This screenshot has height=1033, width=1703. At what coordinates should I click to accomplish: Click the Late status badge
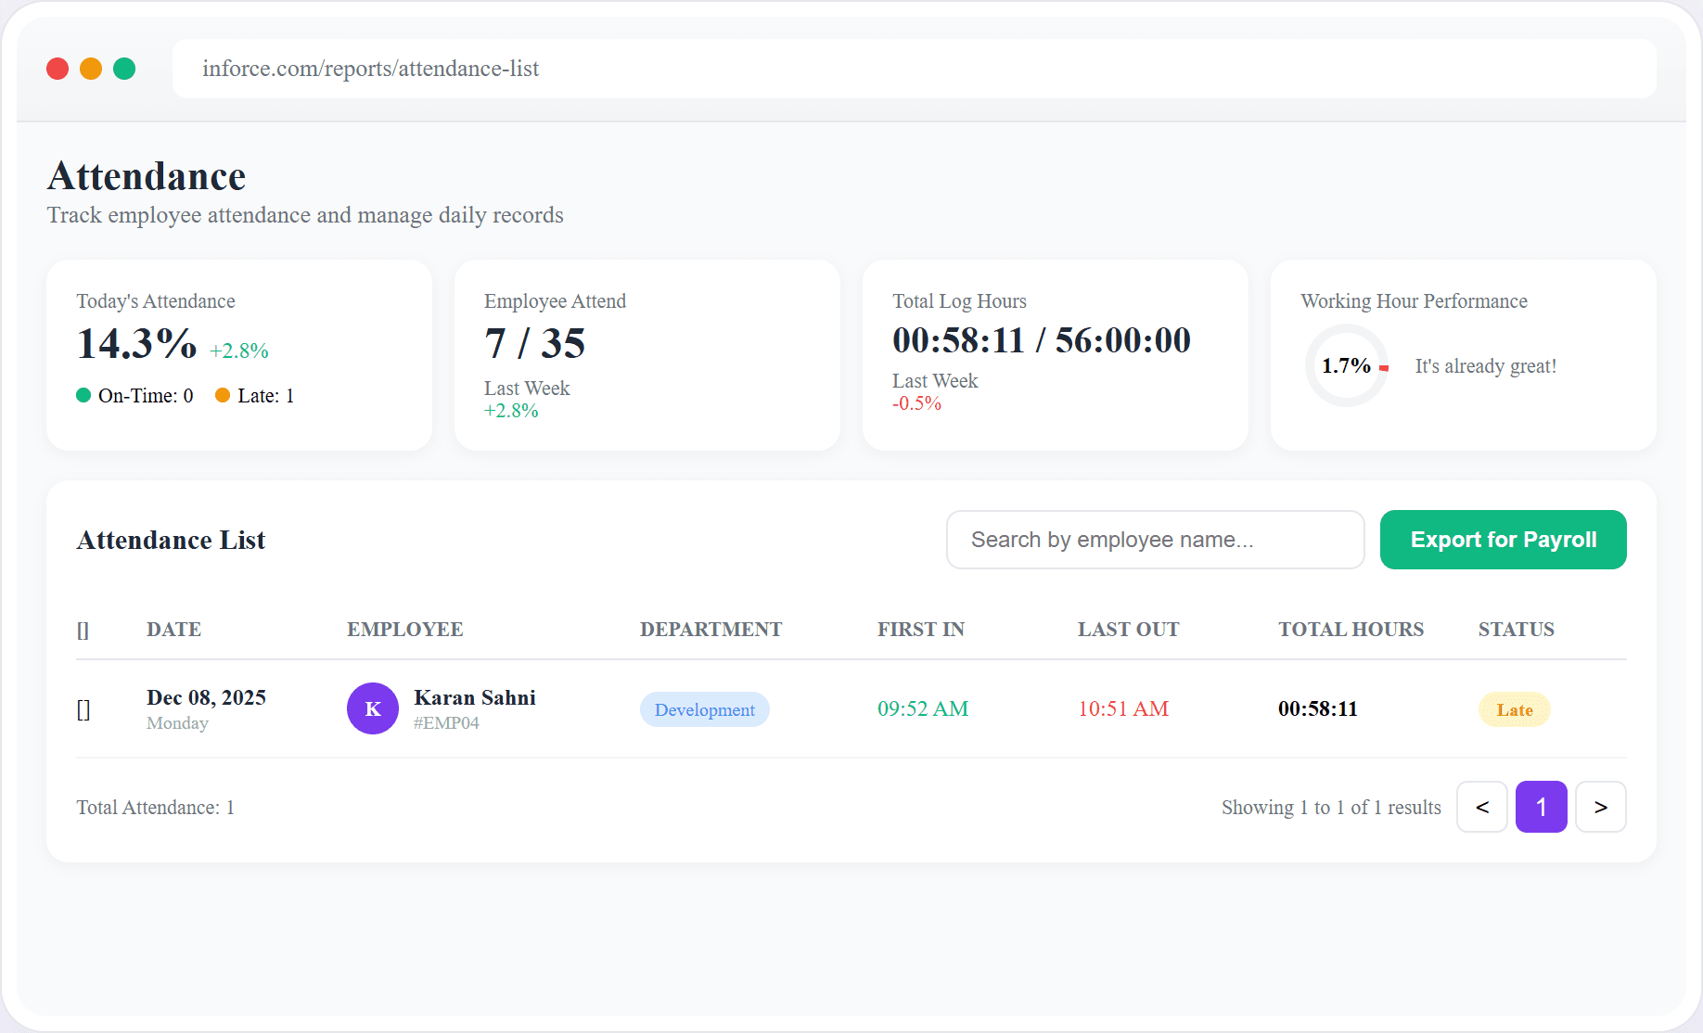(1514, 709)
